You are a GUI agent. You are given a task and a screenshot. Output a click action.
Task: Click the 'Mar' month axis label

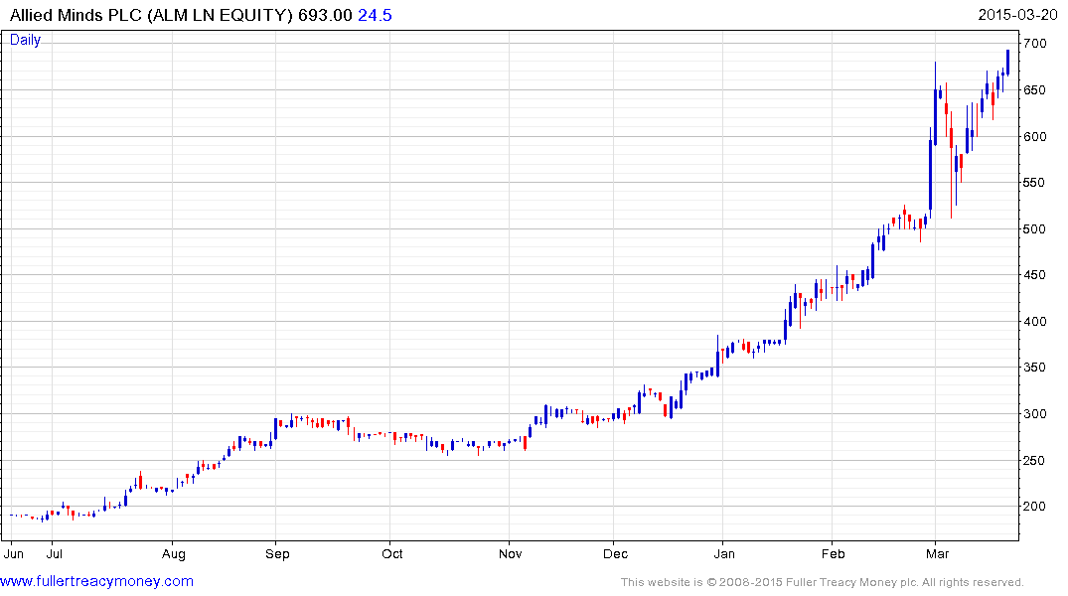(937, 553)
